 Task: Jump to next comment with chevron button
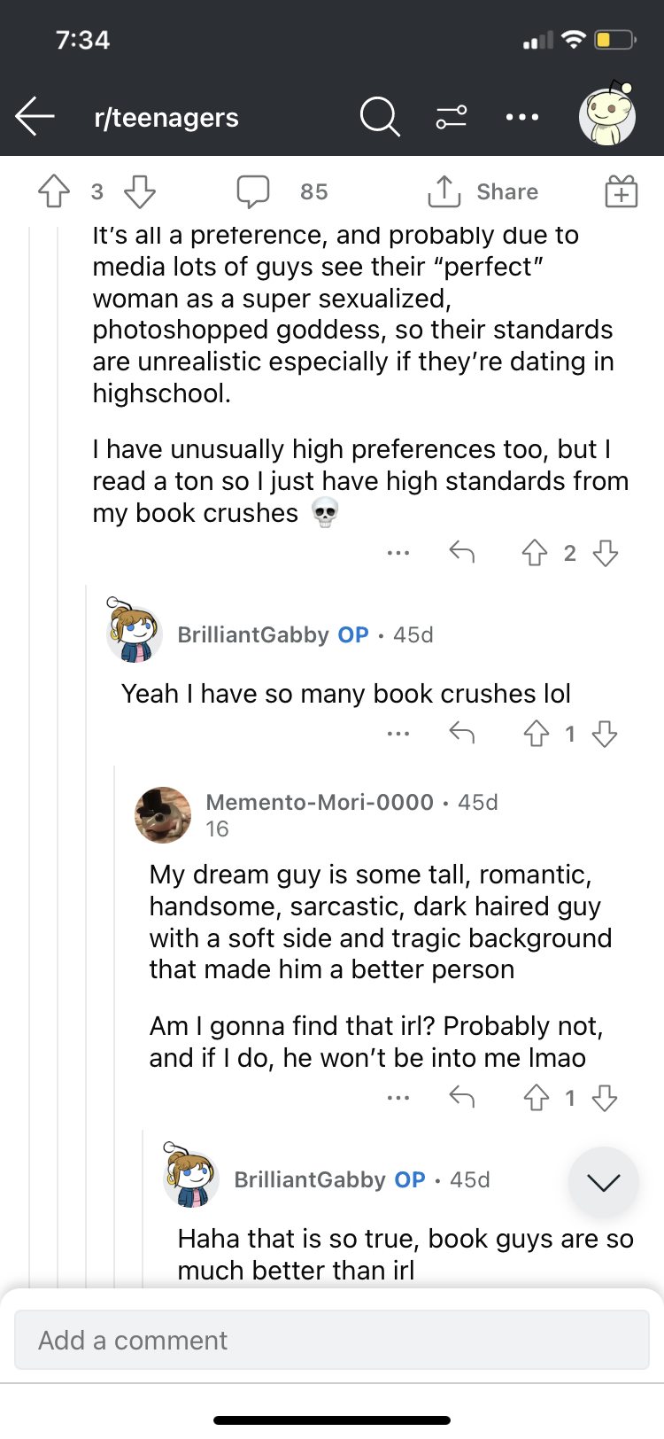point(604,1182)
